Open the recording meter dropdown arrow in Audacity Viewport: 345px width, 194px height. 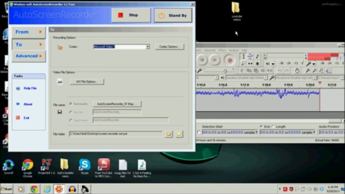[x=314, y=64]
